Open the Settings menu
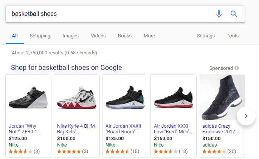This screenshot has height=159, width=259. 206,36
